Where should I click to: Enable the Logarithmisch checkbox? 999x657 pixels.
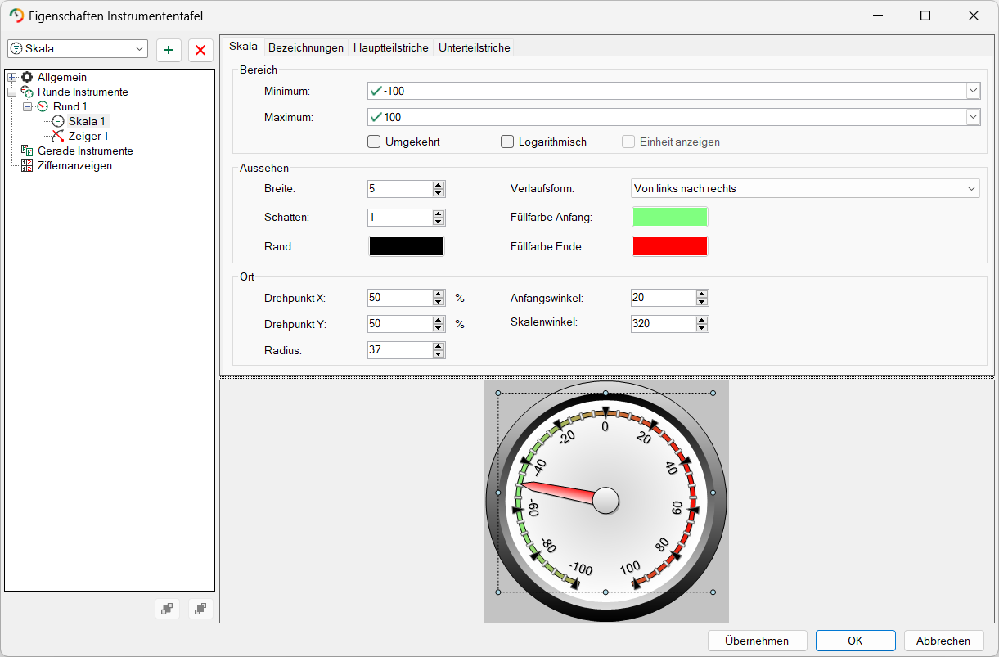tap(507, 142)
